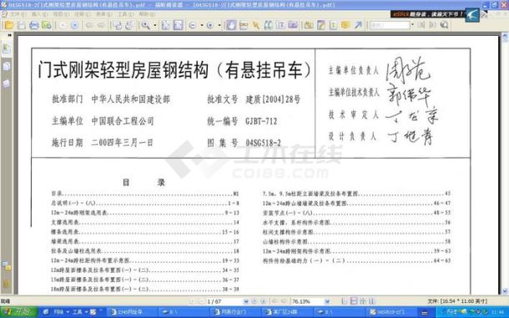
Task: Open the search field dropdown arrow
Action: point(412,25)
